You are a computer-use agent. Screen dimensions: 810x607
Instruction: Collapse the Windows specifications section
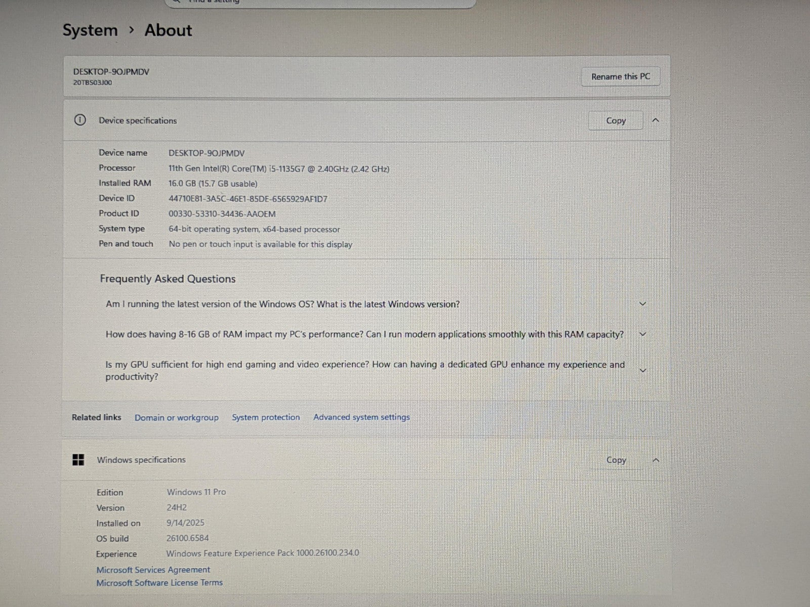click(x=656, y=460)
